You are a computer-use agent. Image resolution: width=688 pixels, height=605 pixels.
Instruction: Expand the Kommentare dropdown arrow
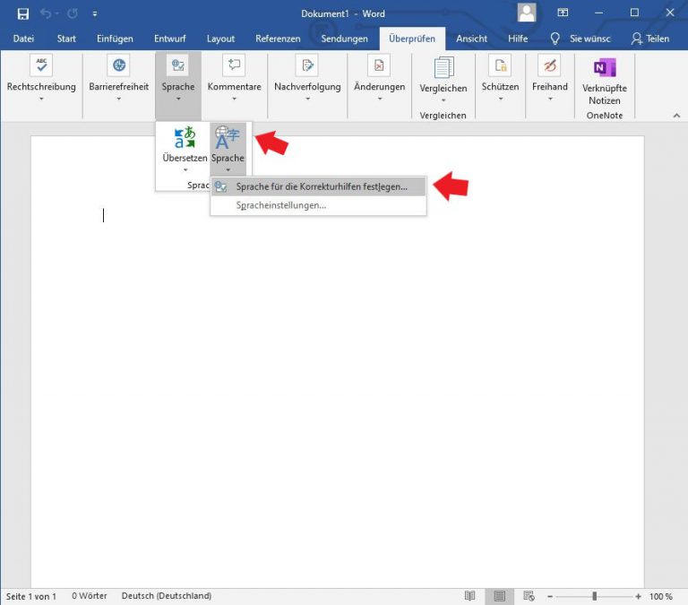click(x=235, y=99)
